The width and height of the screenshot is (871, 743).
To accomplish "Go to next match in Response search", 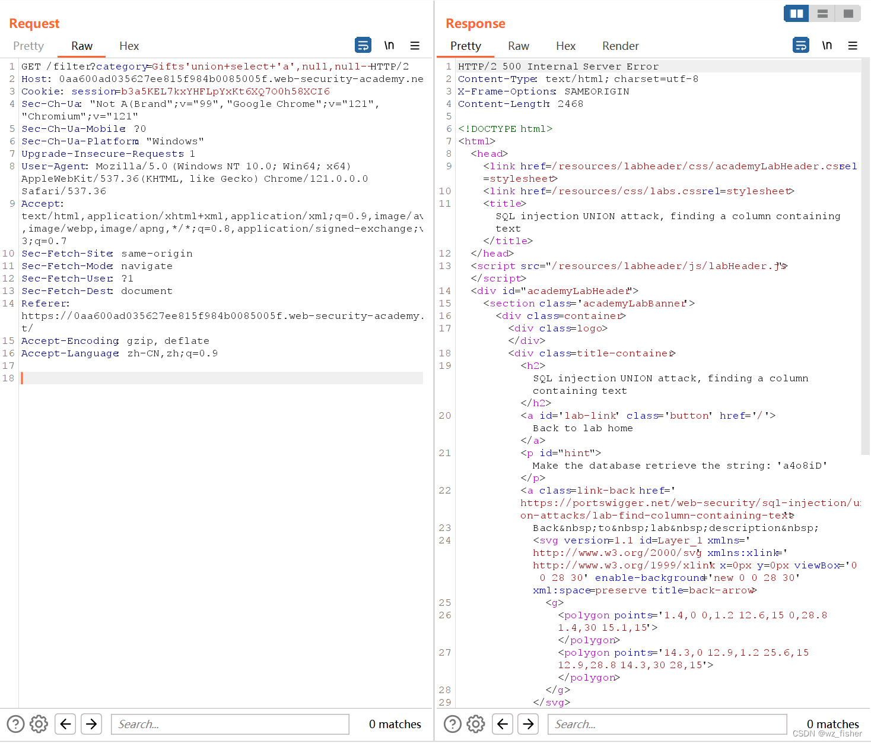I will point(528,724).
